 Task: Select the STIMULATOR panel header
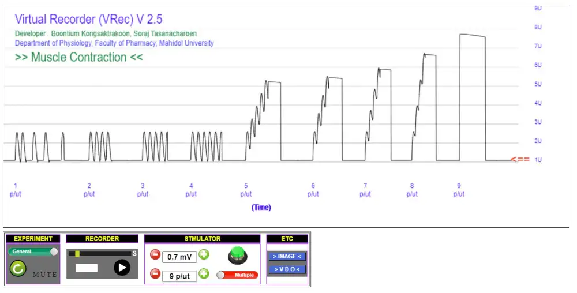tap(202, 238)
